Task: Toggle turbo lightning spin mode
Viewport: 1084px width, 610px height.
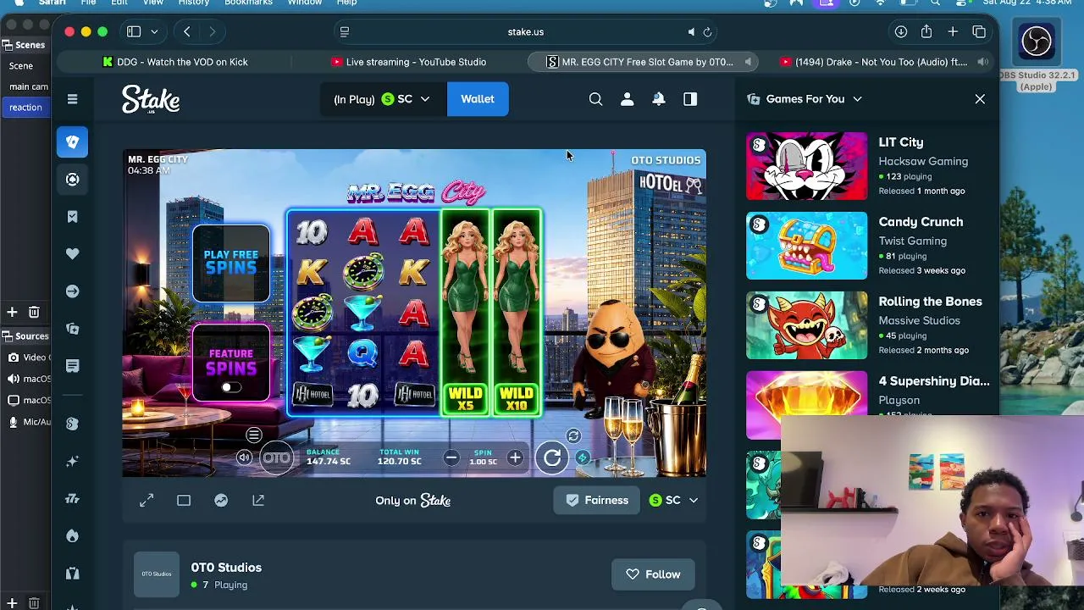Action: (582, 458)
